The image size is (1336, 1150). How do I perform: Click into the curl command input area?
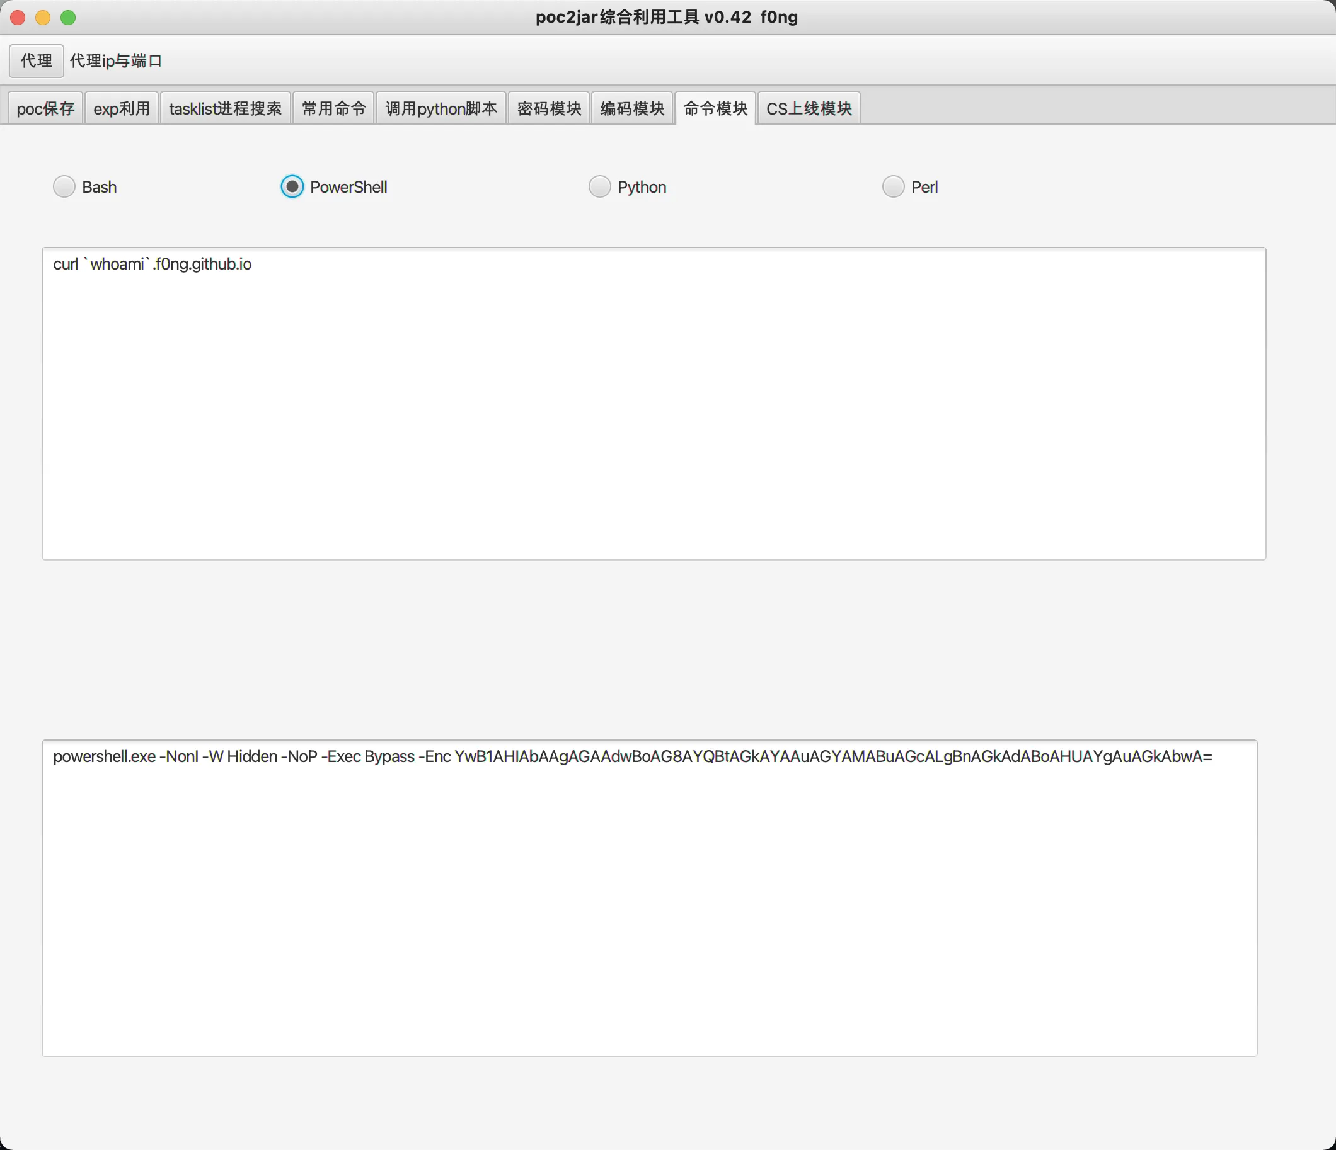(653, 403)
